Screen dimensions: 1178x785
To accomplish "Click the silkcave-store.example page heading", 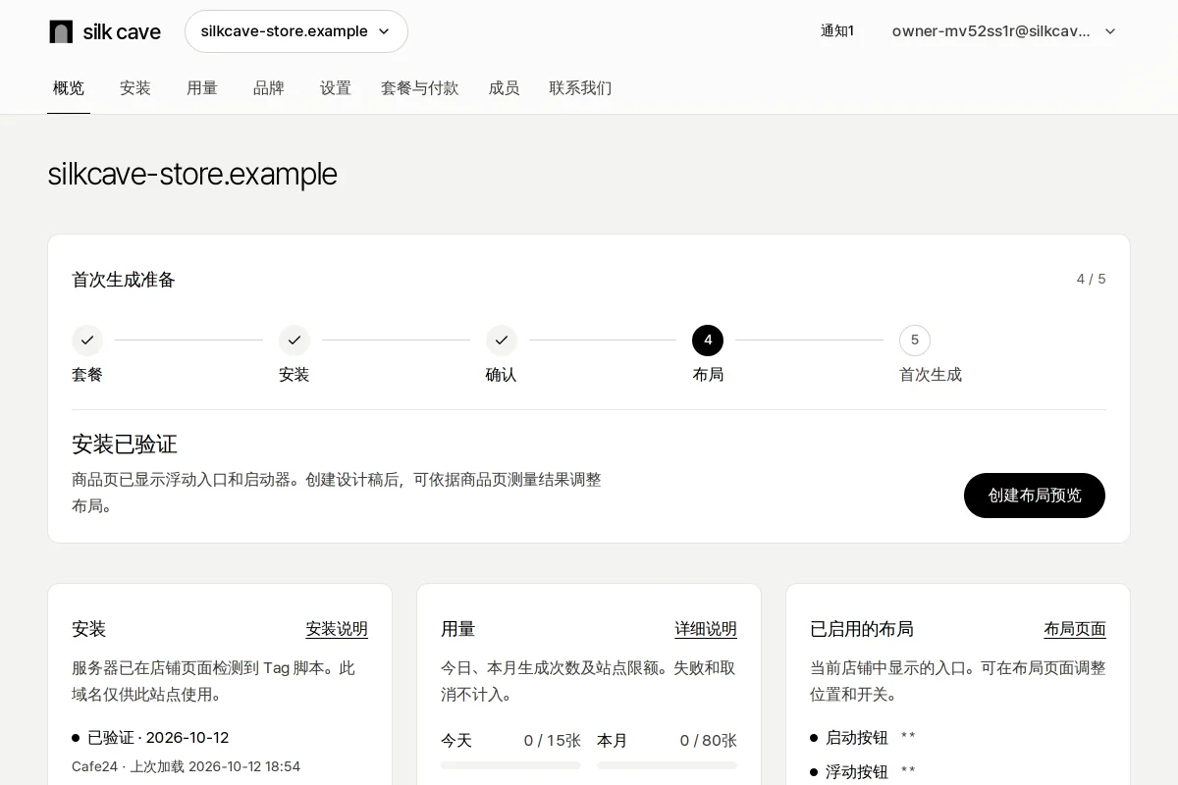I will tap(192, 174).
